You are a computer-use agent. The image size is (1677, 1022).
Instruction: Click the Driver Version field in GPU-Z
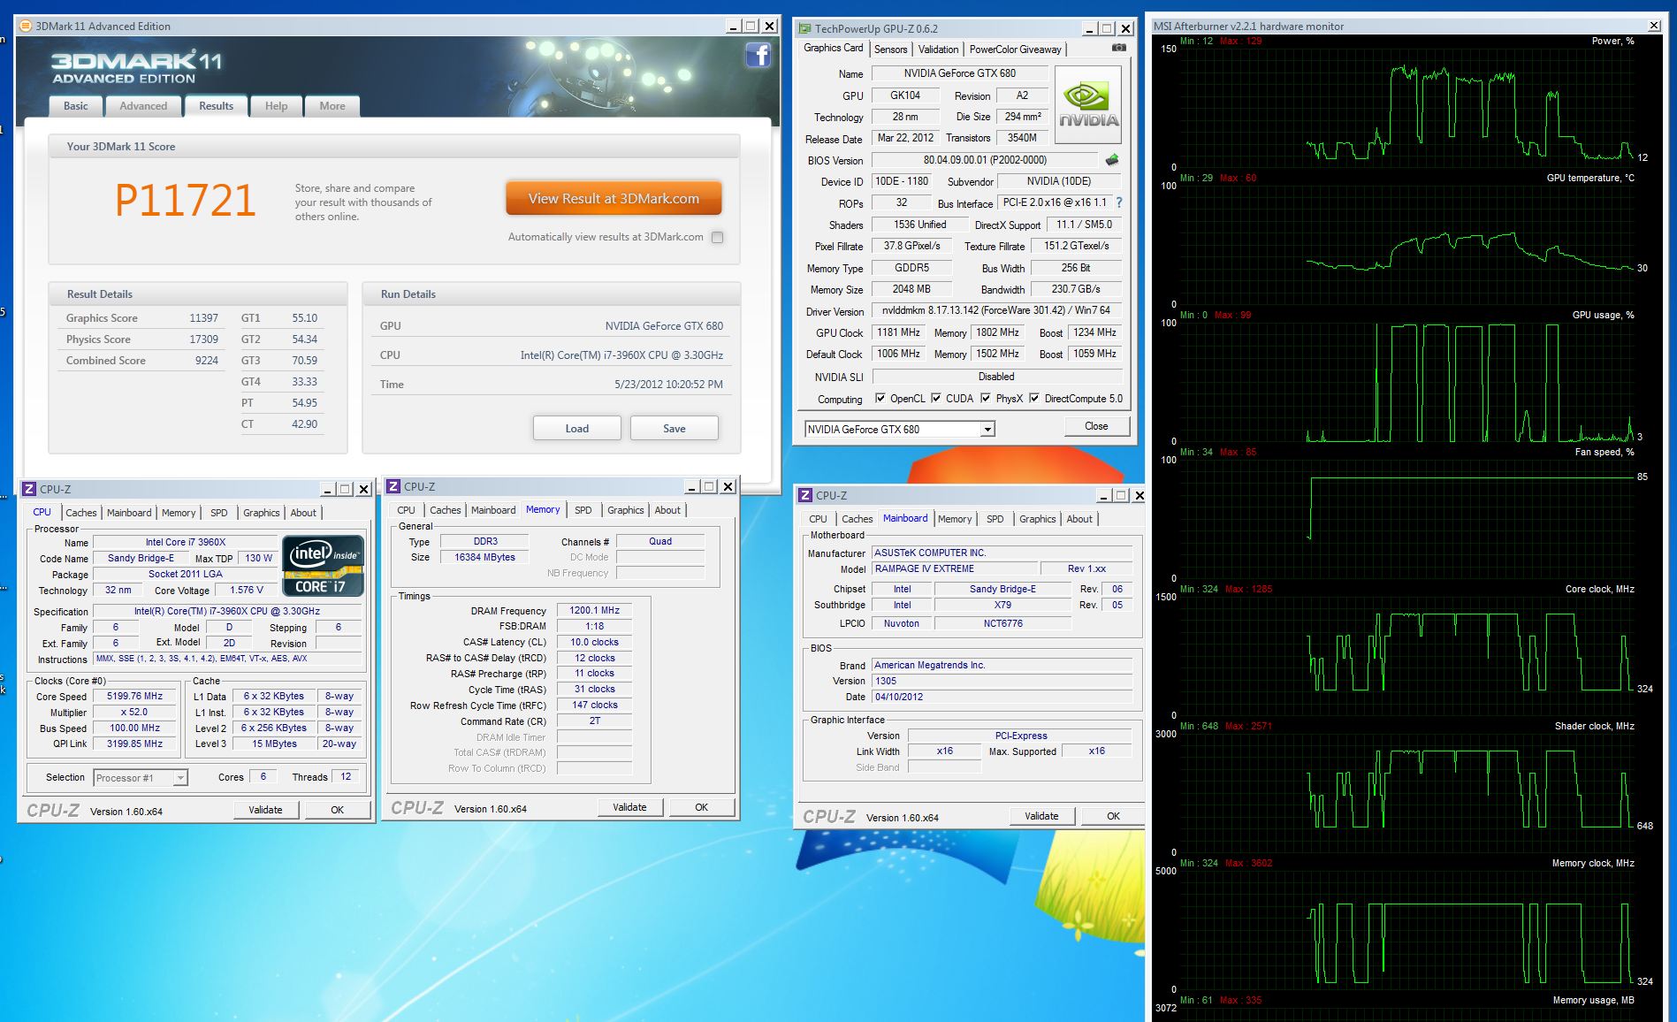pos(995,310)
